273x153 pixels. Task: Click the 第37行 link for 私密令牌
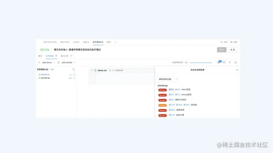[x=172, y=115]
